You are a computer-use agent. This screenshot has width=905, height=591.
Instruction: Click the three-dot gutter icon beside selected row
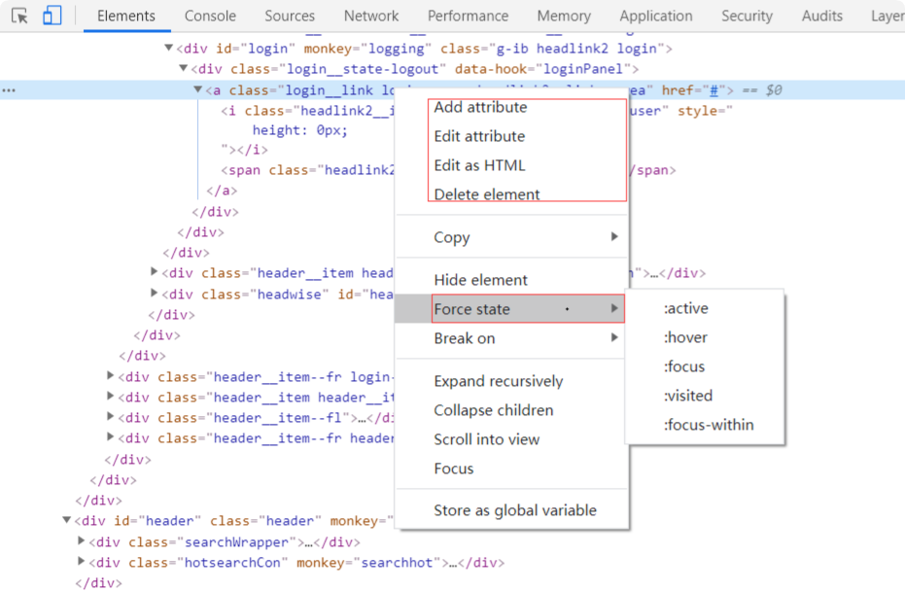click(x=9, y=90)
